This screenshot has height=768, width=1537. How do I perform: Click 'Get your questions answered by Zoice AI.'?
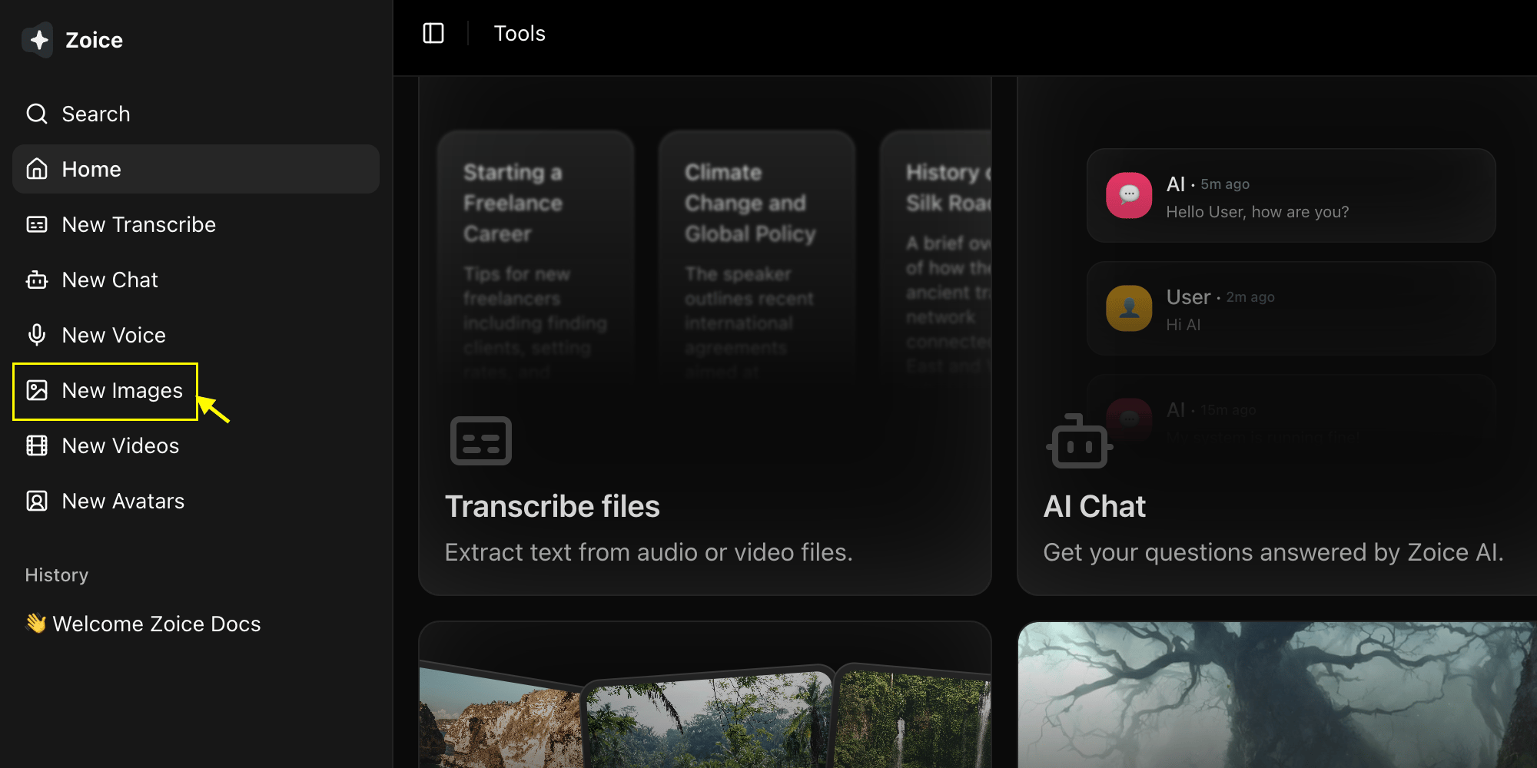pos(1273,552)
